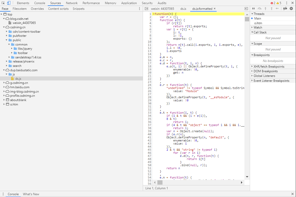The image size is (296, 197).
Task: Open the Audits panel
Action: click(162, 3)
